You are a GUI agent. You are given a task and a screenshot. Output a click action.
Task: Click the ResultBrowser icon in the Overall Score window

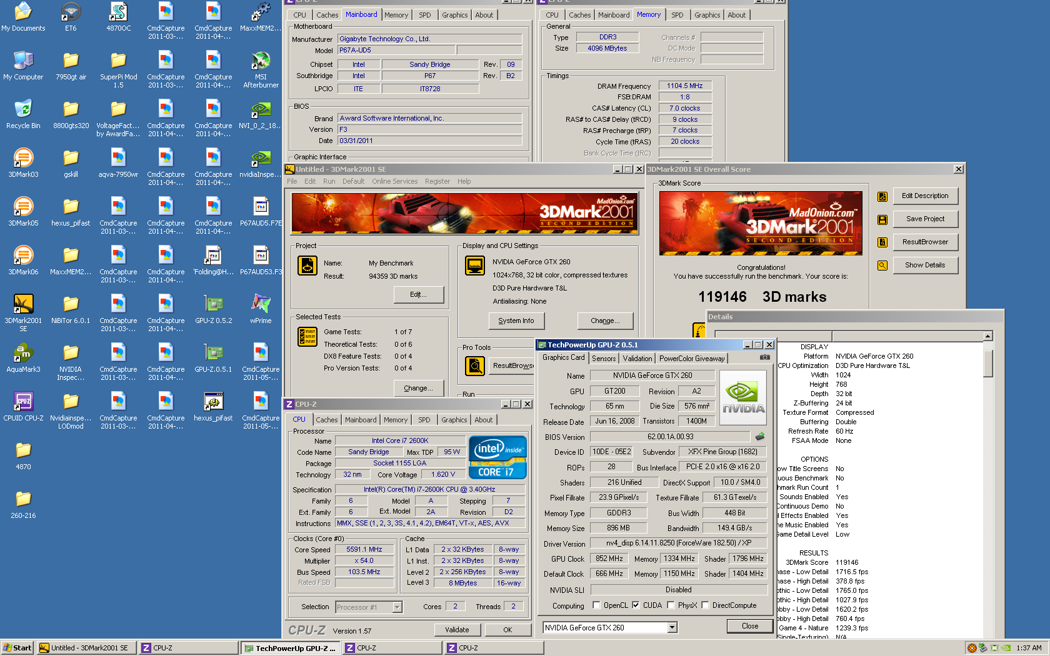point(882,242)
